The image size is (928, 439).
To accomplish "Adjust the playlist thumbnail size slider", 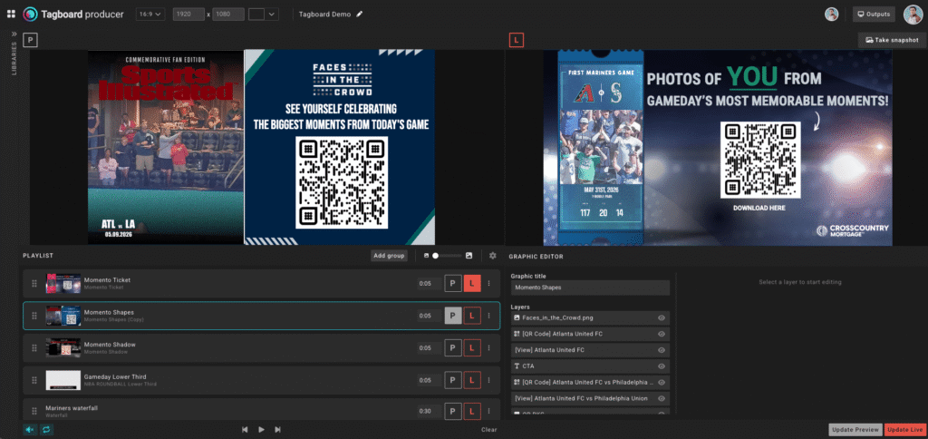I will pos(448,256).
